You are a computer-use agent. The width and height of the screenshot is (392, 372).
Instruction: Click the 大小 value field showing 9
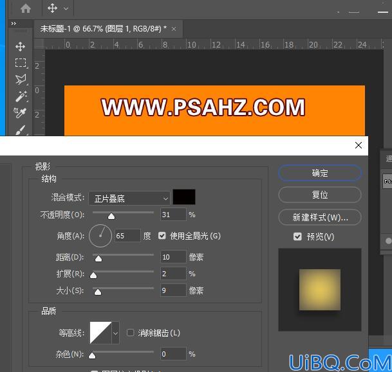point(173,290)
